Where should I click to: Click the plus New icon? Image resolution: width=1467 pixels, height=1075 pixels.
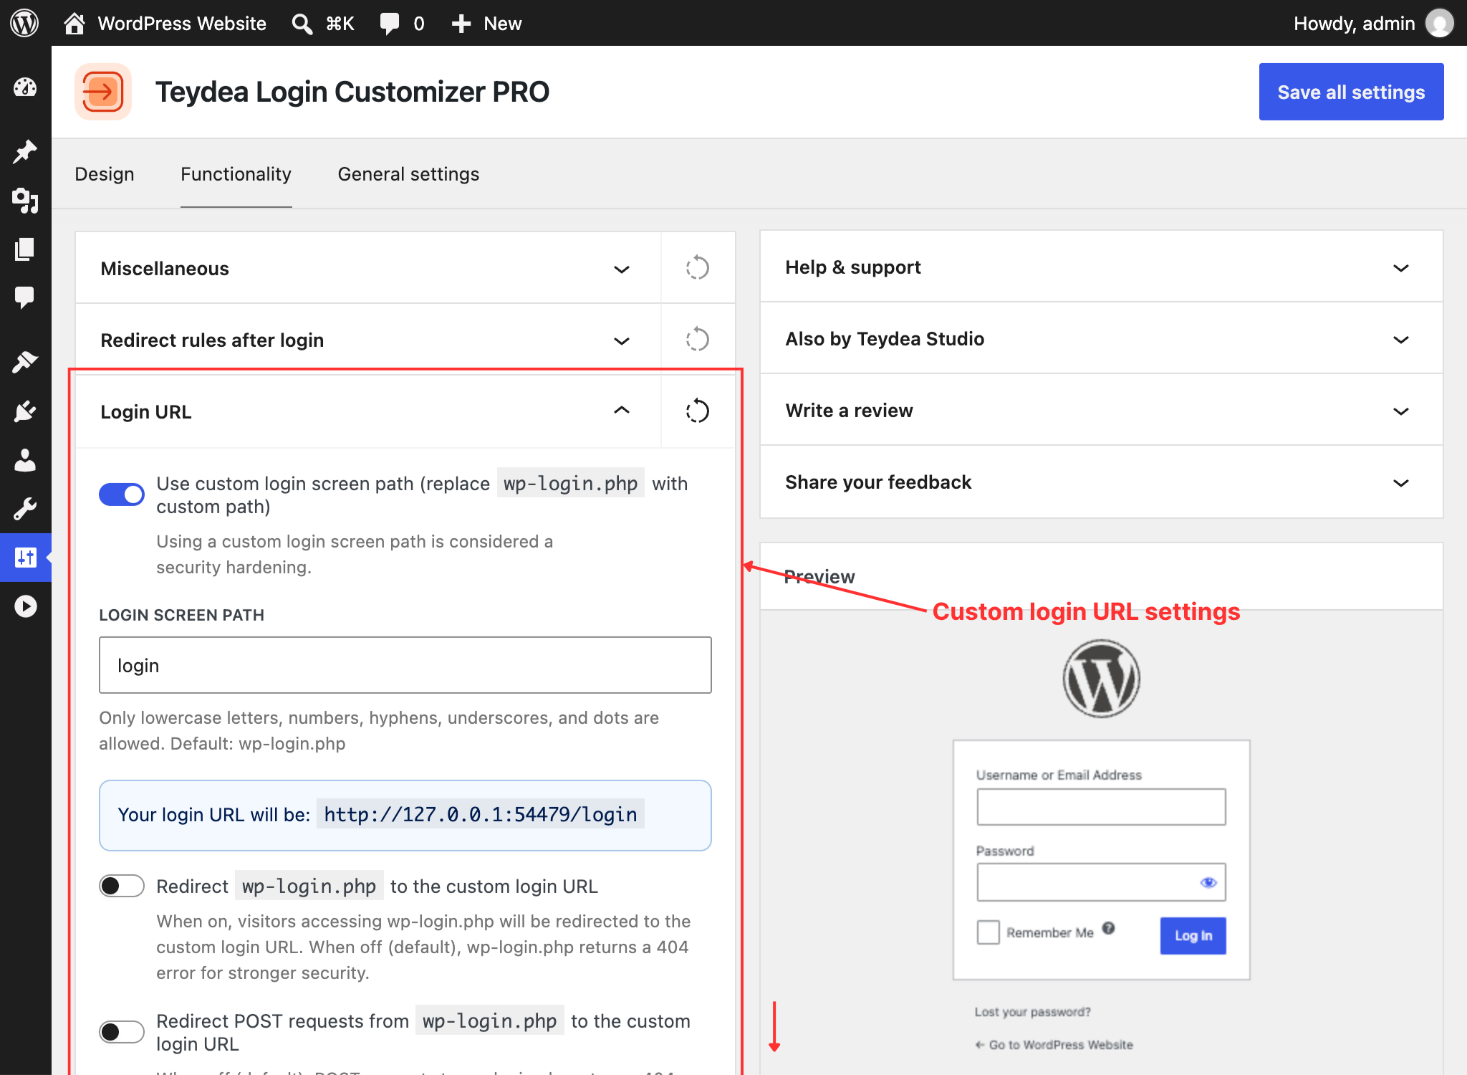[x=461, y=24]
